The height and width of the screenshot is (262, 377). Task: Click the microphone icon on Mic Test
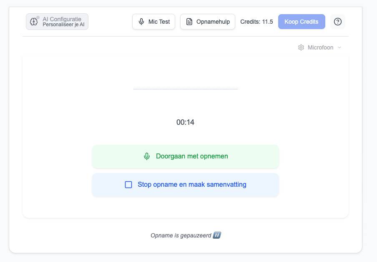[x=142, y=22]
